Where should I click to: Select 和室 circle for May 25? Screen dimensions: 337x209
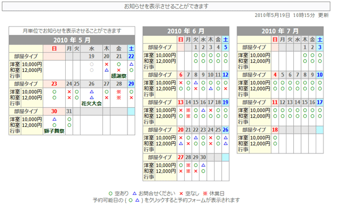pyautogui.click(x=77, y=98)
